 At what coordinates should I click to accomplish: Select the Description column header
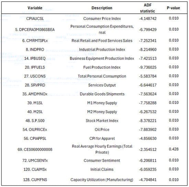point(102,8)
